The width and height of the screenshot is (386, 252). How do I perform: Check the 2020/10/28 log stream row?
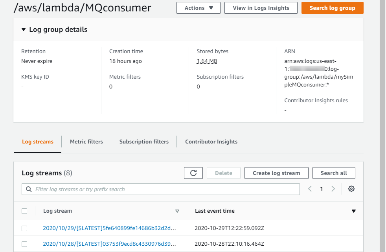[x=24, y=244]
